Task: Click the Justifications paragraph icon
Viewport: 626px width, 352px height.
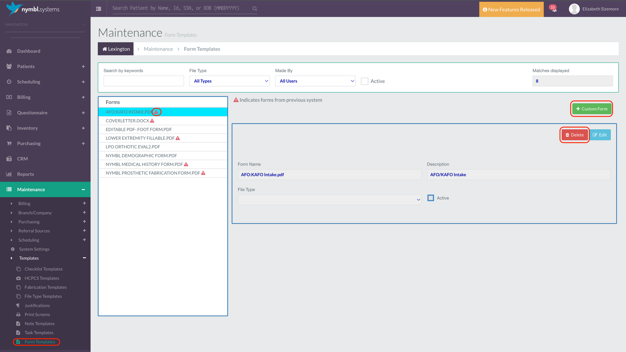Action: click(x=18, y=305)
